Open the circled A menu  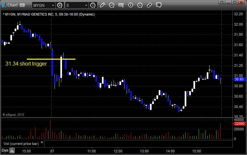pyautogui.click(x=140, y=5)
